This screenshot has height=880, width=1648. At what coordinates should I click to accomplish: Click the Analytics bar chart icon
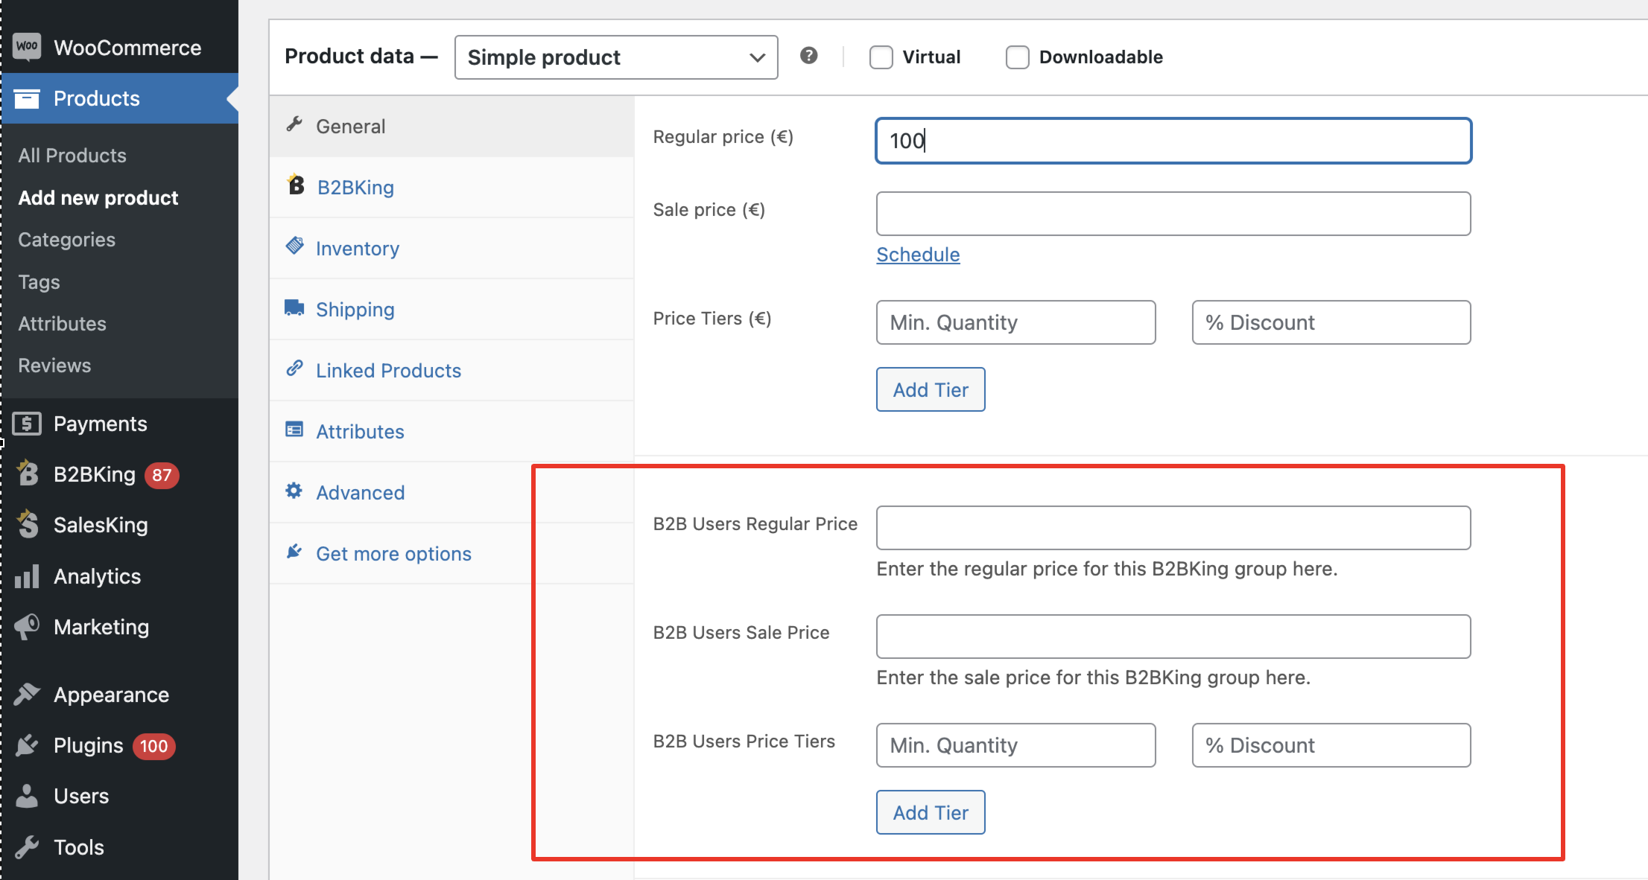point(27,576)
